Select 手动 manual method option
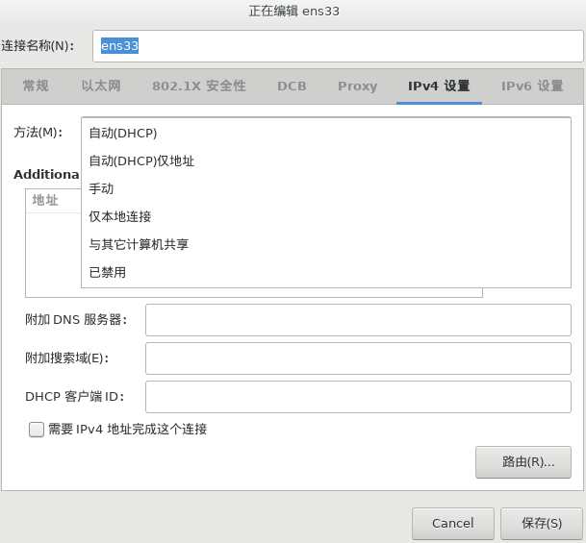Image resolution: width=586 pixels, height=543 pixels. (326, 188)
